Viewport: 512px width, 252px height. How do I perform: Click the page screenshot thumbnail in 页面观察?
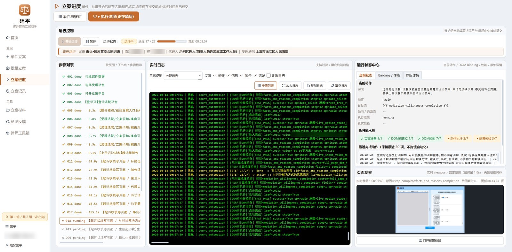[x=430, y=210]
